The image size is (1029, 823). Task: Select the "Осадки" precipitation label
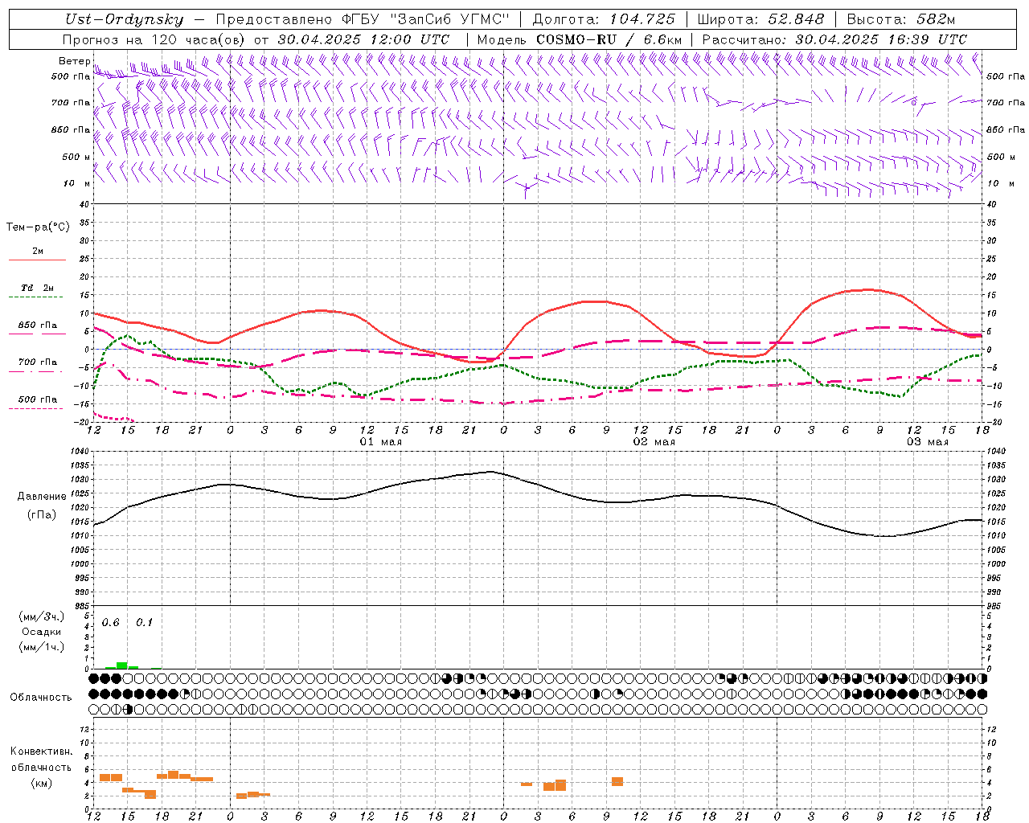(x=42, y=632)
